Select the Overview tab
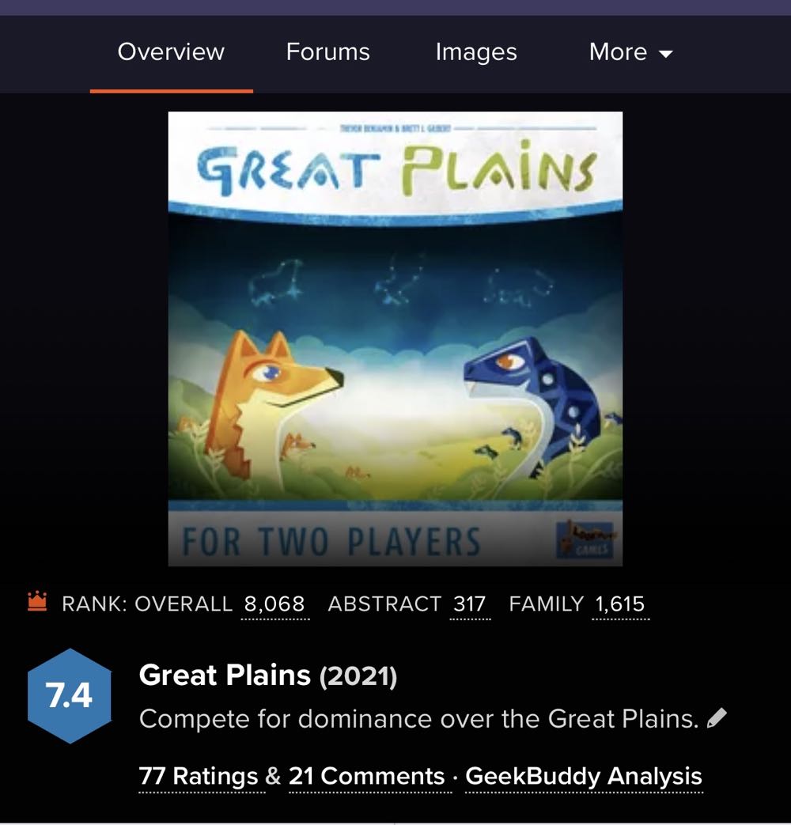Viewport: 791px width, 825px height. pos(171,51)
